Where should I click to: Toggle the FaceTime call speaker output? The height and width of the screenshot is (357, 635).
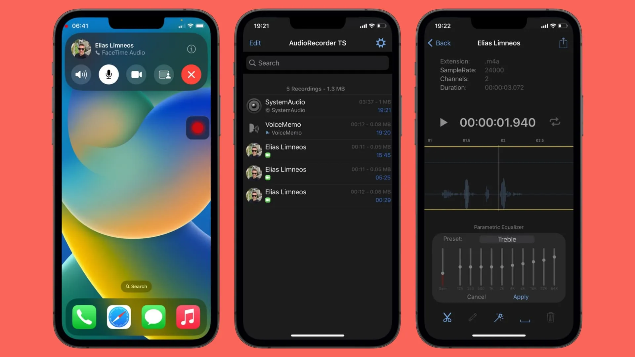click(x=81, y=74)
